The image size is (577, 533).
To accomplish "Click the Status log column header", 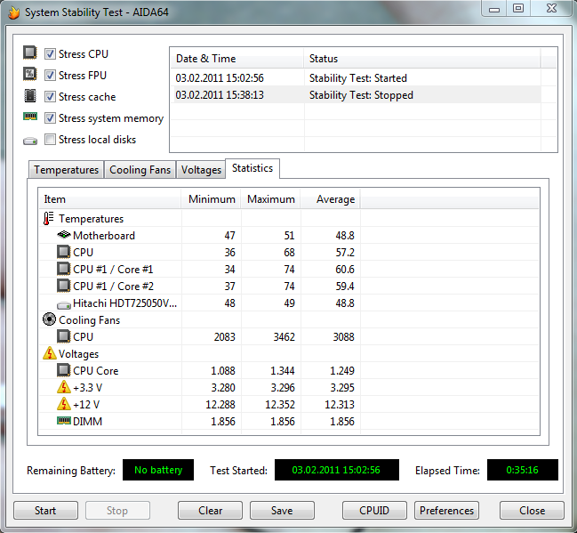I will [422, 59].
